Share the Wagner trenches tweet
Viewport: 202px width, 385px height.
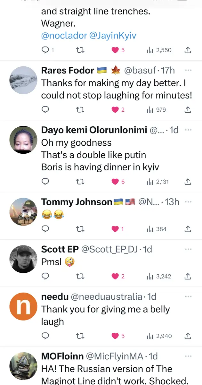tap(188, 50)
